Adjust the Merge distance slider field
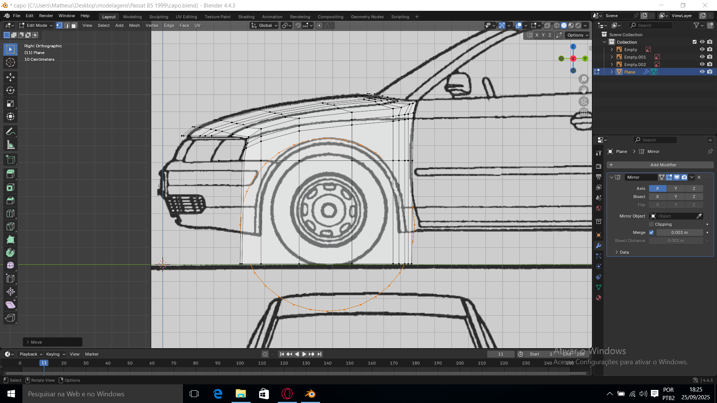 click(x=679, y=232)
